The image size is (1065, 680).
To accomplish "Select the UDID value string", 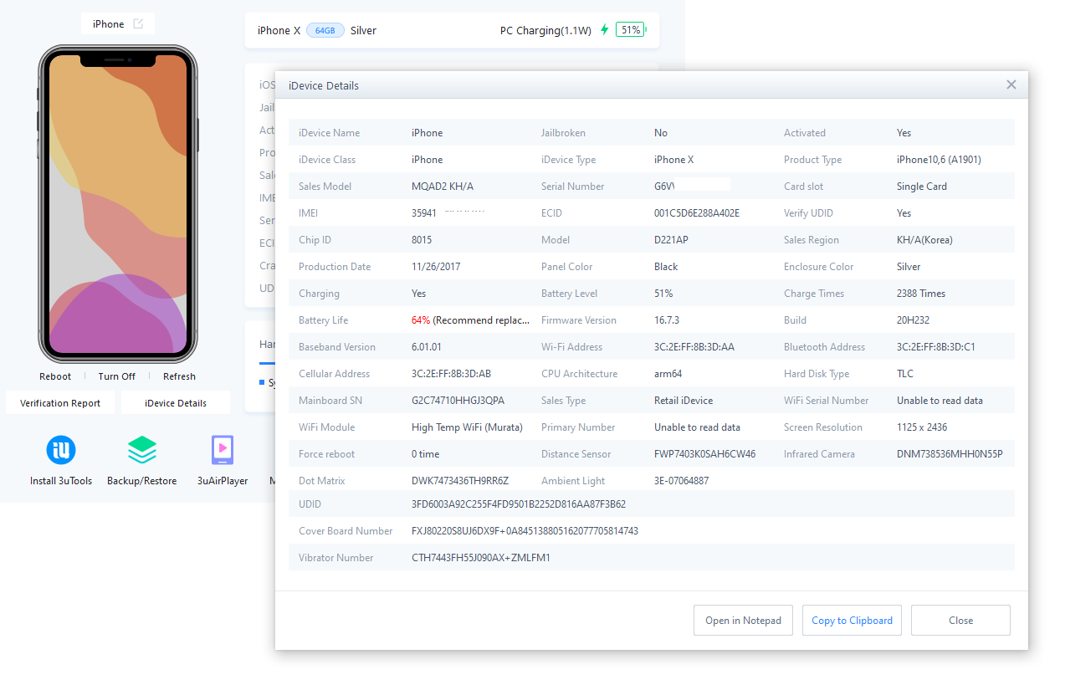I will 519,504.
